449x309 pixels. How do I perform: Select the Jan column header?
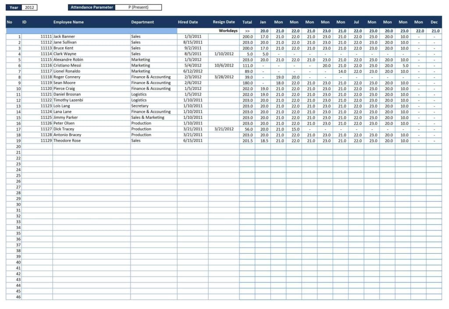click(263, 22)
